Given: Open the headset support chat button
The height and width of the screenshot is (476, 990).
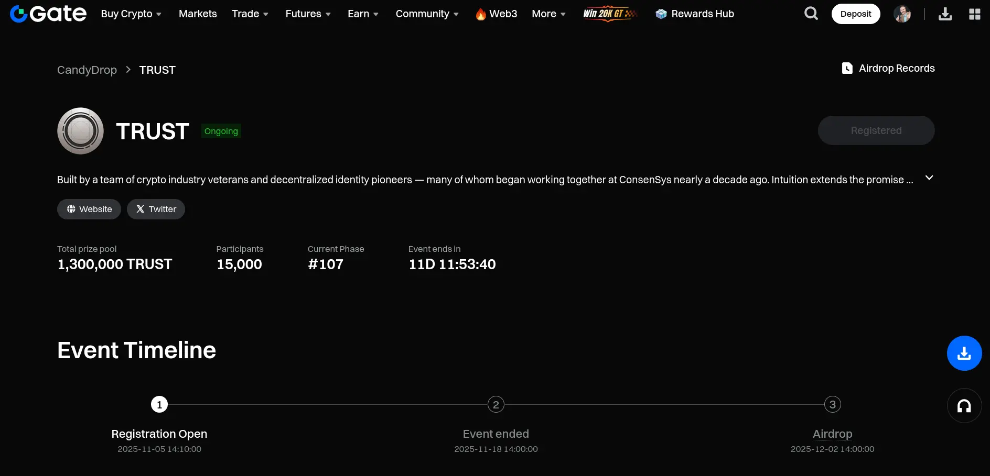Looking at the screenshot, I should coord(964,406).
